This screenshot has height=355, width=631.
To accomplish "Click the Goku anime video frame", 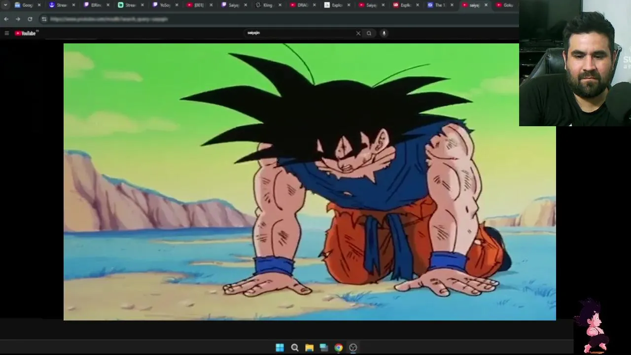I will point(310,182).
